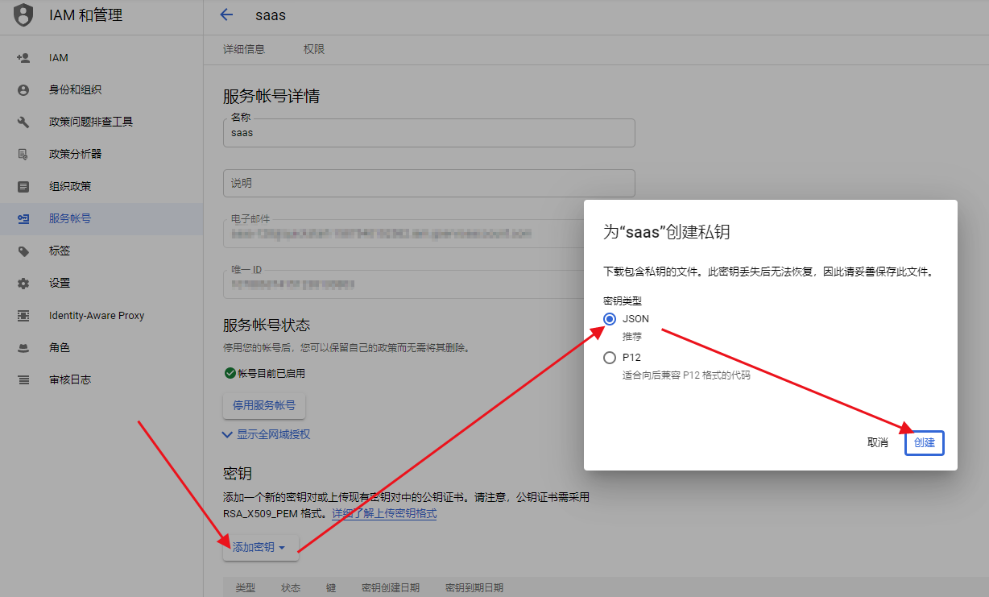
Task: Click the 密钥到期日期 column header
Action: coord(474,588)
